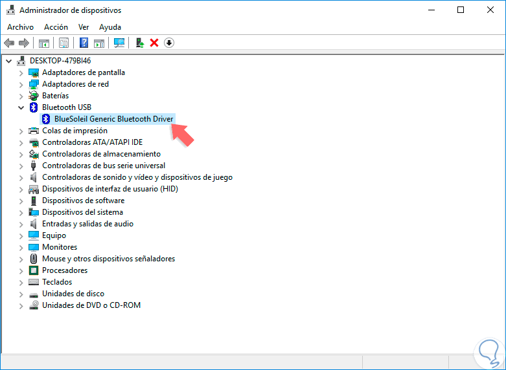Click the Adaptadores de red network icon
This screenshot has height=370, width=506.
point(34,85)
